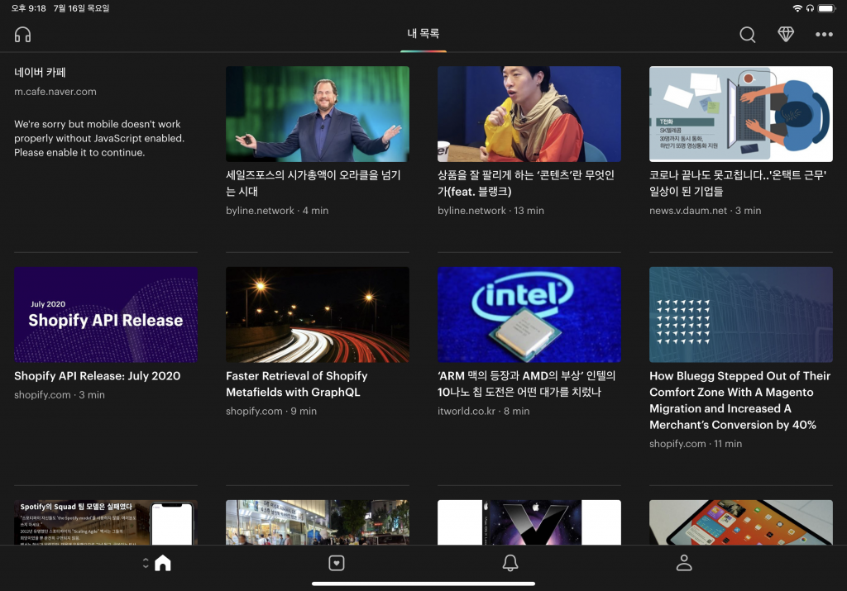Tap the 오후 9:18 clock
The image size is (847, 591).
(x=29, y=8)
